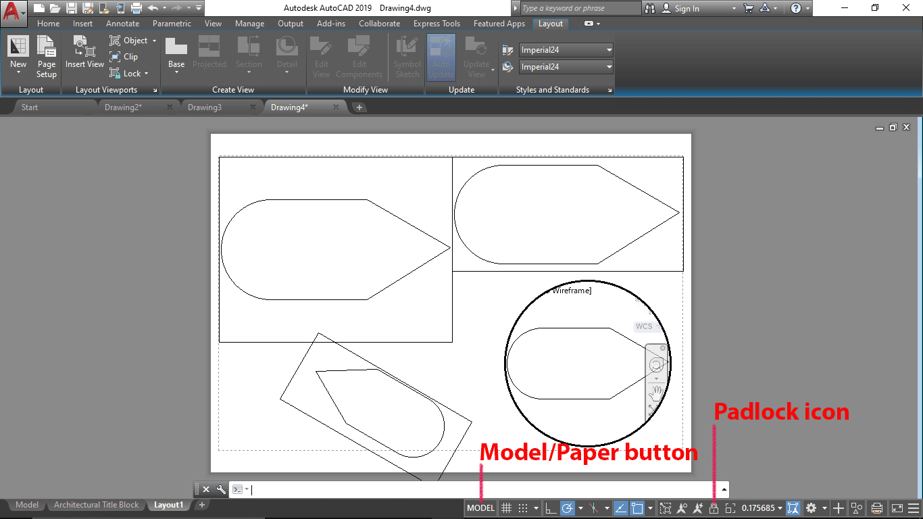Toggle Ortho mode on

click(551, 508)
